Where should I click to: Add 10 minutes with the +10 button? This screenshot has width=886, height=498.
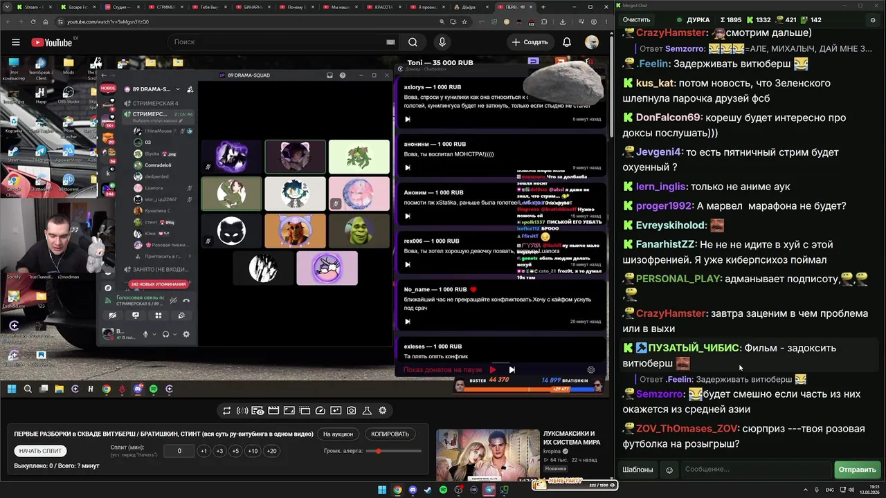pos(253,451)
